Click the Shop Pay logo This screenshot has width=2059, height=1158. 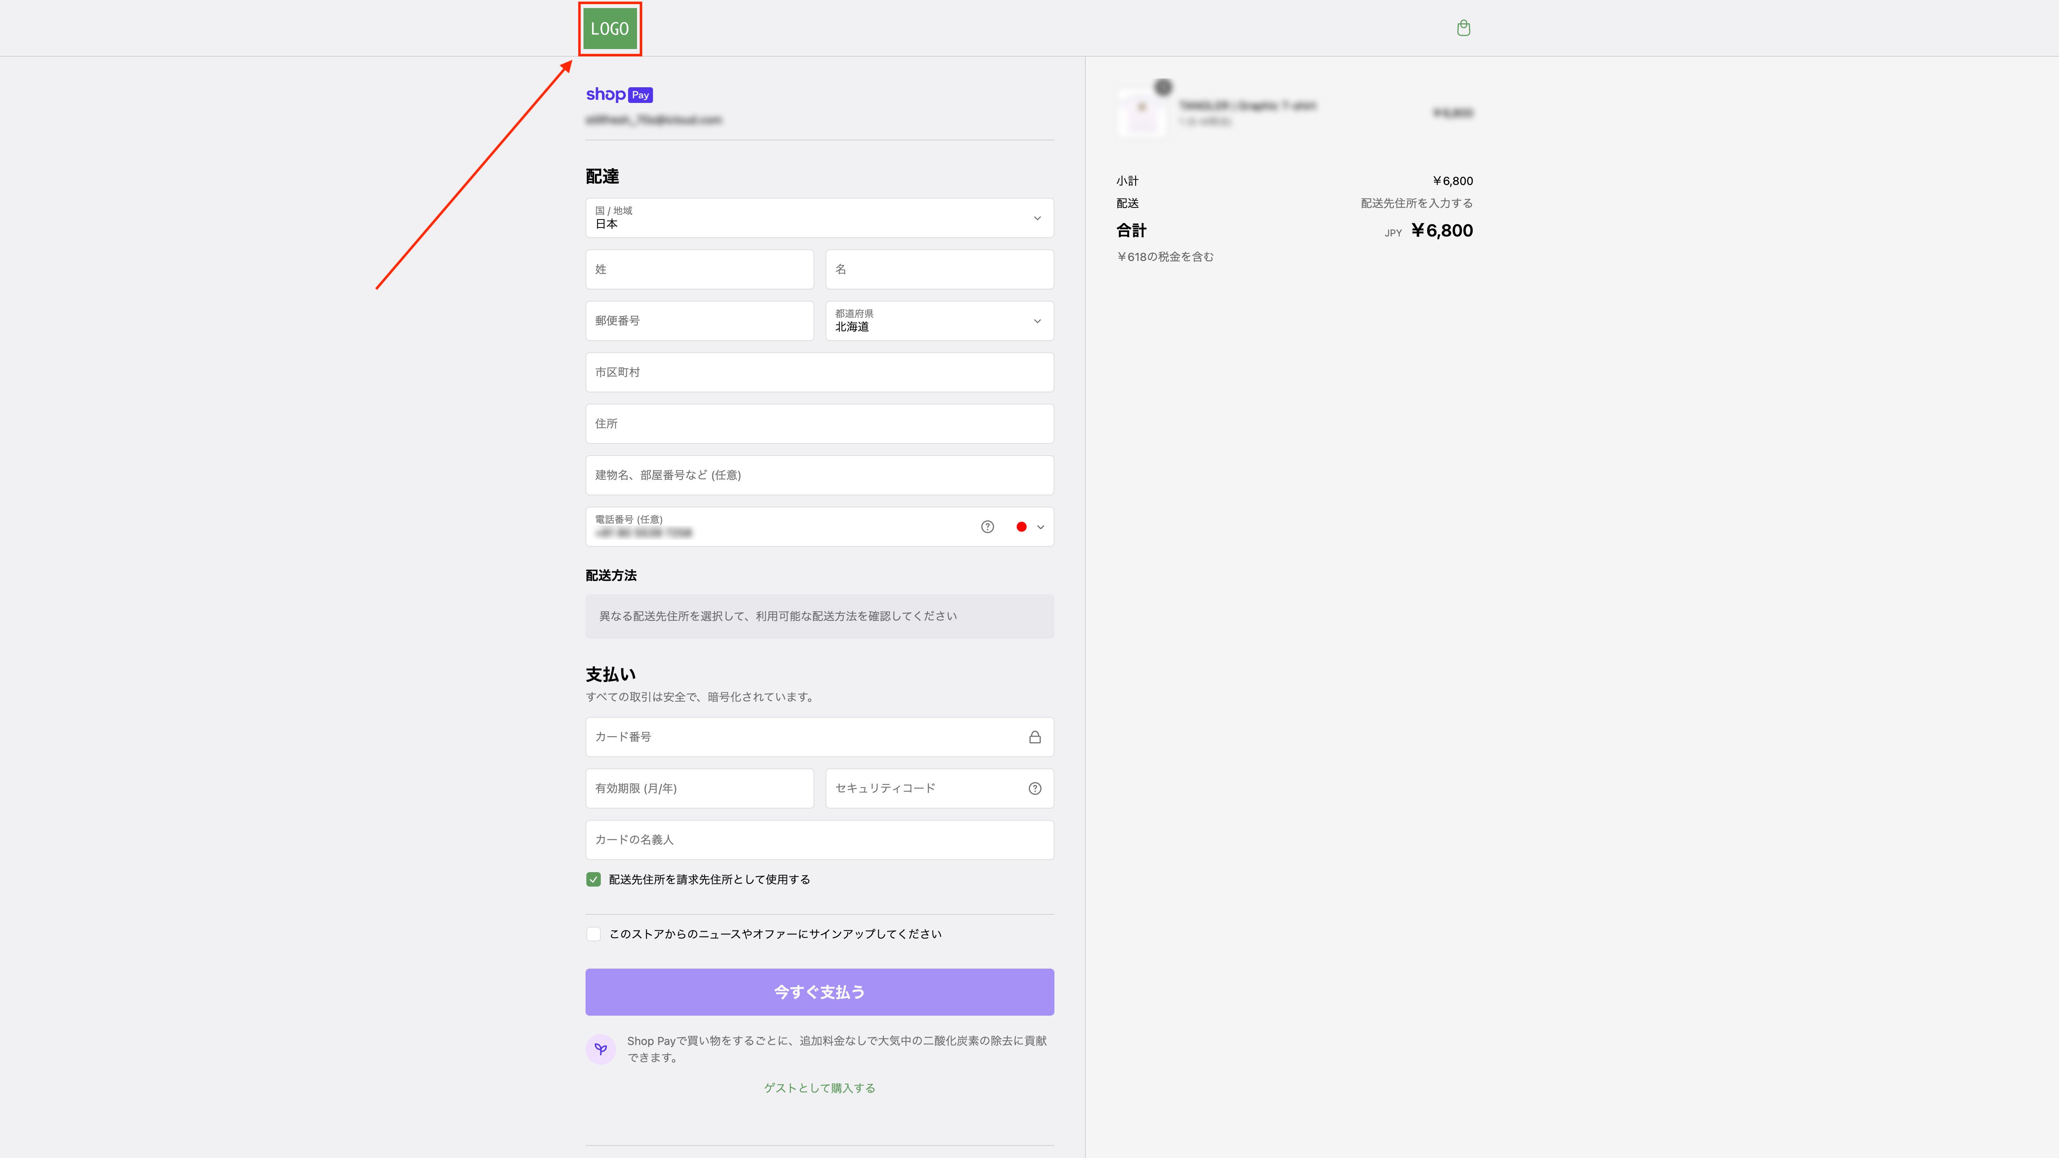coord(619,94)
